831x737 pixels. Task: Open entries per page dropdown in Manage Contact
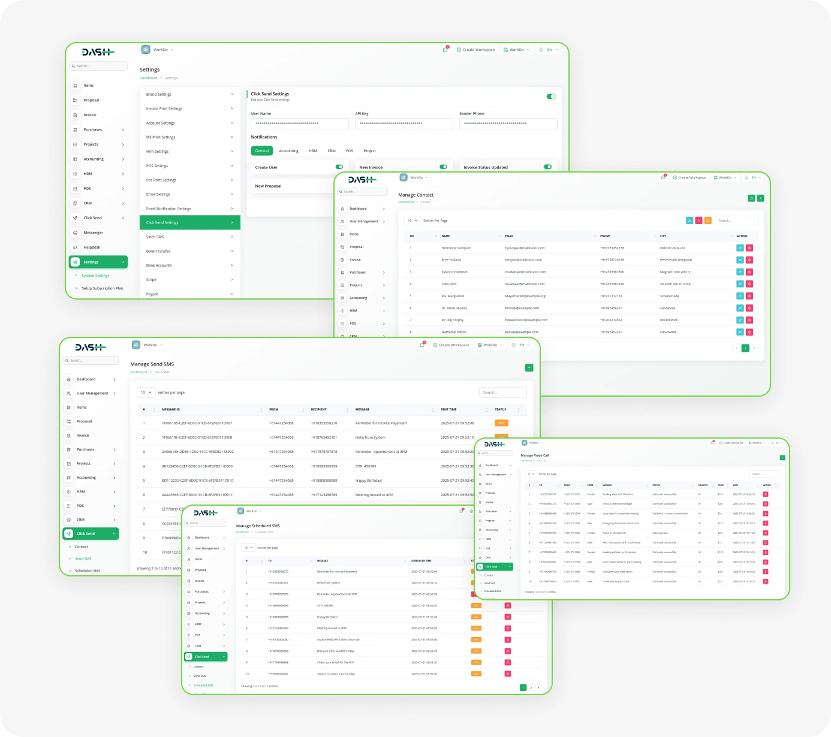click(x=413, y=221)
